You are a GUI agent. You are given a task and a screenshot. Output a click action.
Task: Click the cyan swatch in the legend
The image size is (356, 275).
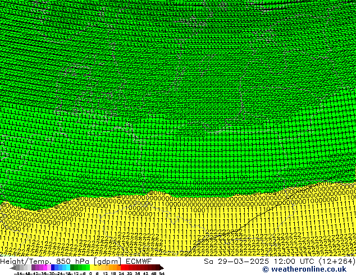(x=68, y=267)
